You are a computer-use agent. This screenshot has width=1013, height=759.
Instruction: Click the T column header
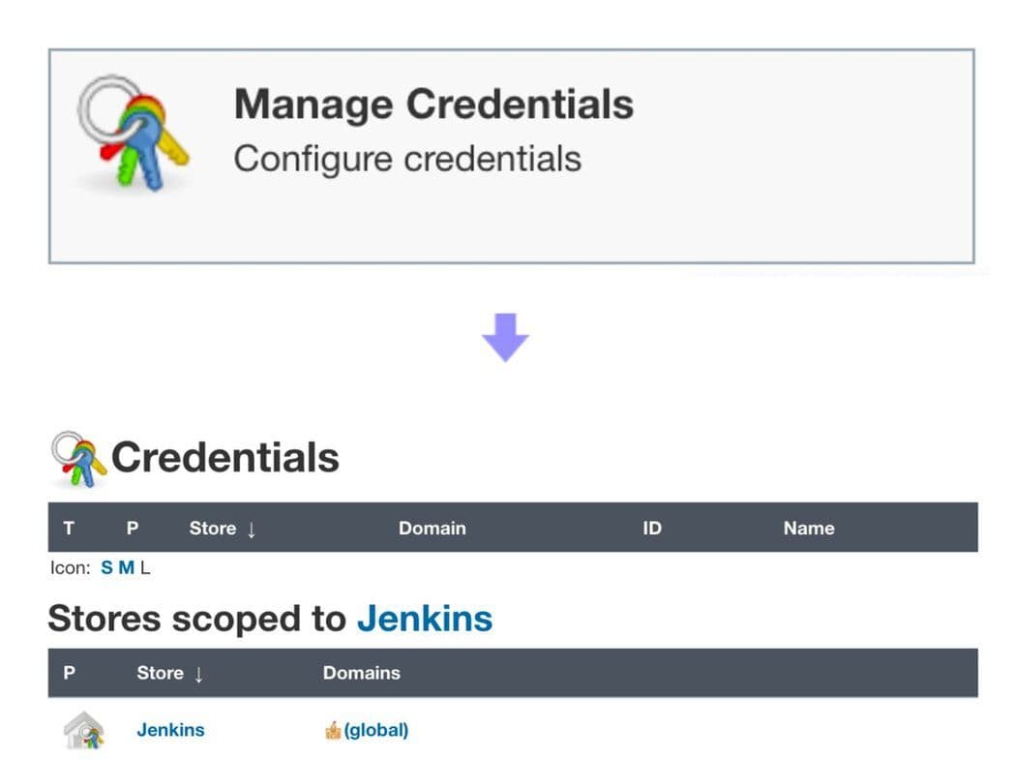[68, 529]
